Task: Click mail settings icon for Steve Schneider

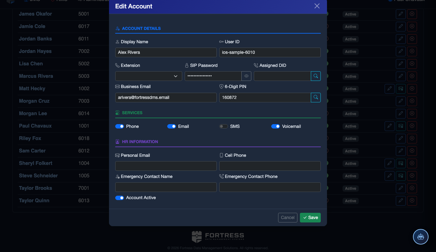Action: point(401,176)
